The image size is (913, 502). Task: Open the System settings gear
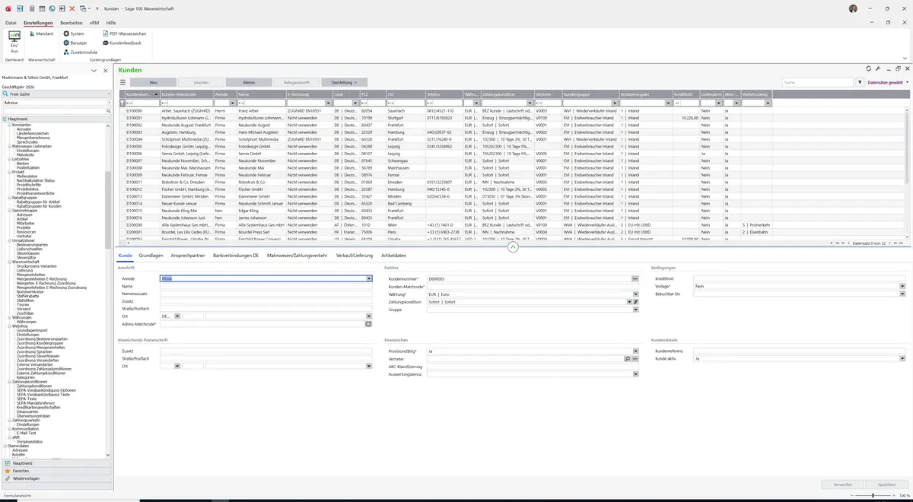pyautogui.click(x=74, y=33)
